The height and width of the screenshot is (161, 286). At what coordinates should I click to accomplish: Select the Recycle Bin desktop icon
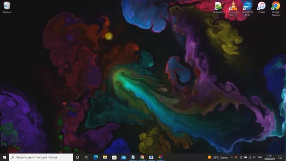7,8
